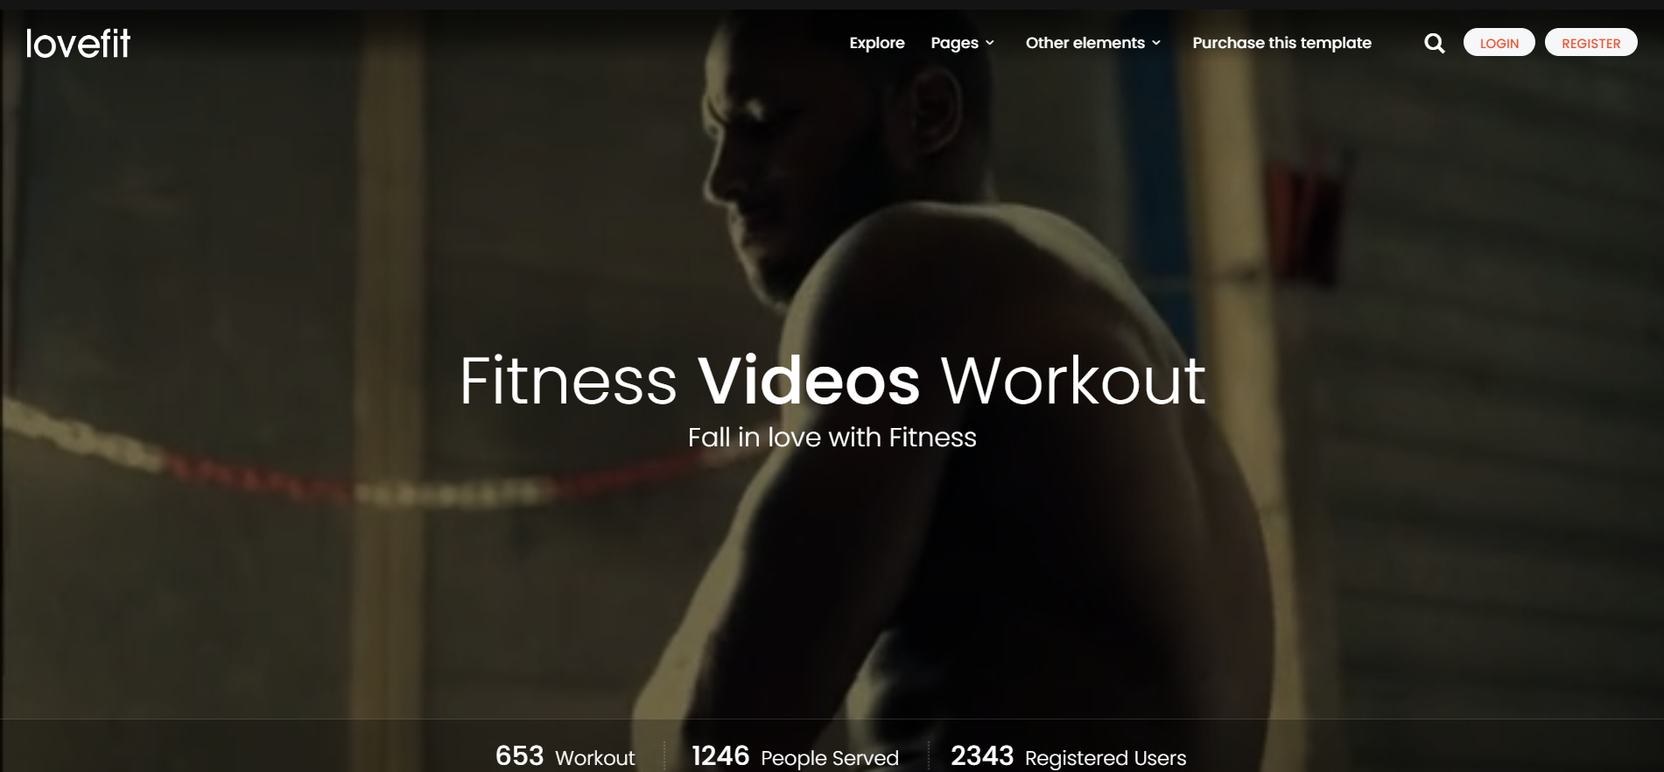The width and height of the screenshot is (1664, 772).
Task: Select the Fitness Videos Workout headline
Action: coord(832,380)
